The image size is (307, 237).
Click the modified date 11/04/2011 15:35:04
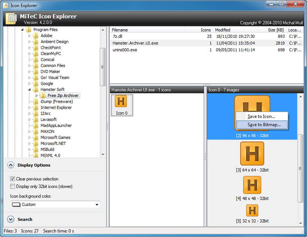tap(236, 43)
